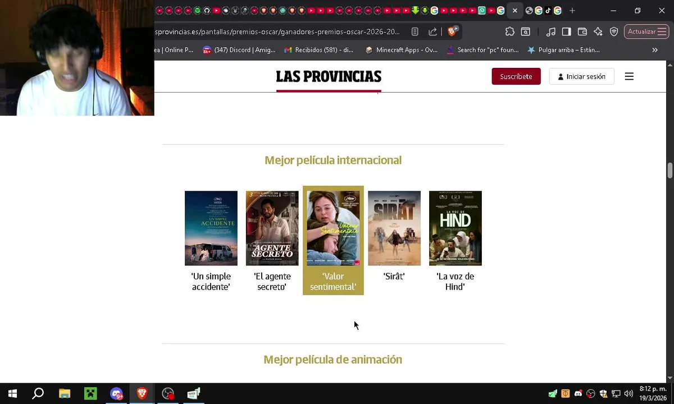Screen dimensions: 674x404
Task: Open the media playlist music note icon
Action: tap(551, 32)
